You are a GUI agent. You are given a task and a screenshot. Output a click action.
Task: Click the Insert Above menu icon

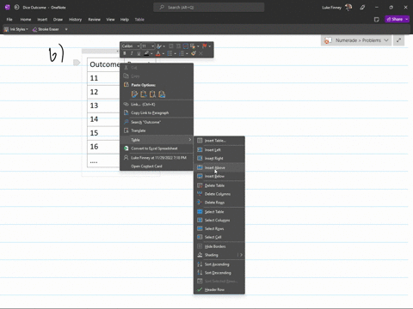click(x=200, y=167)
